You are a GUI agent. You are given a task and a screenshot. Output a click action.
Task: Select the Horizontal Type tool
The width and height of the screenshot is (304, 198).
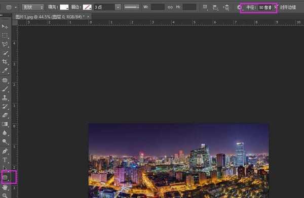pos(5,160)
